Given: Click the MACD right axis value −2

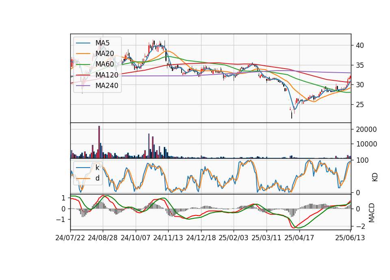Looking at the screenshot, I should coord(360,226).
